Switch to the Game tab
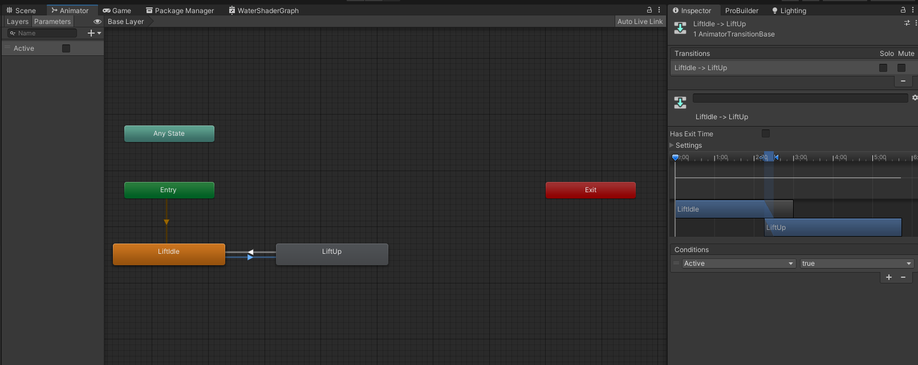 tap(117, 10)
